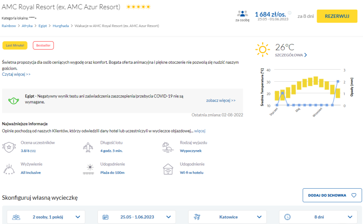This screenshot has height=224, width=363.
Task: Click the per-person people icon
Action: [243, 14]
